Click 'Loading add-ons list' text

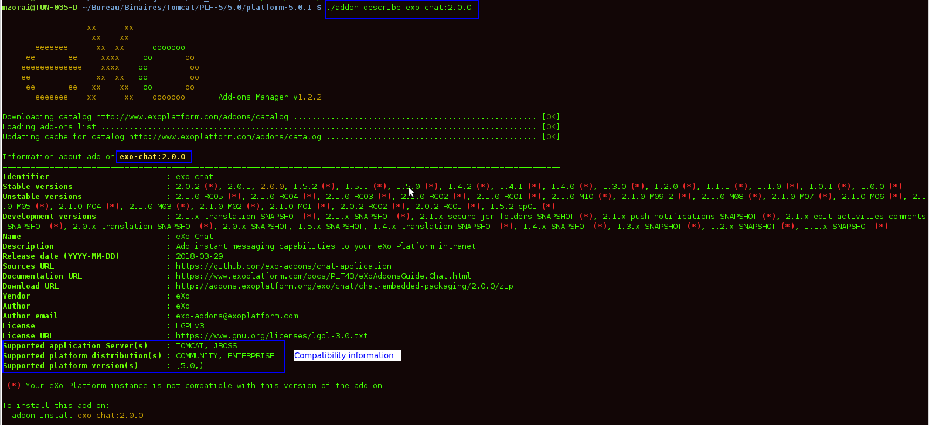pos(49,126)
